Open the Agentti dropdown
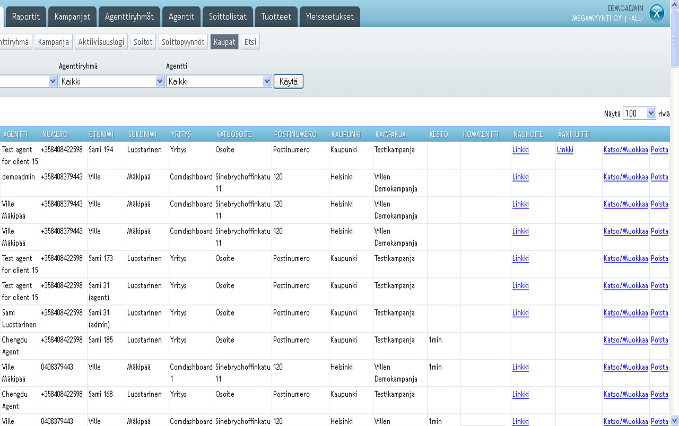This screenshot has height=426, width=679. tap(219, 82)
